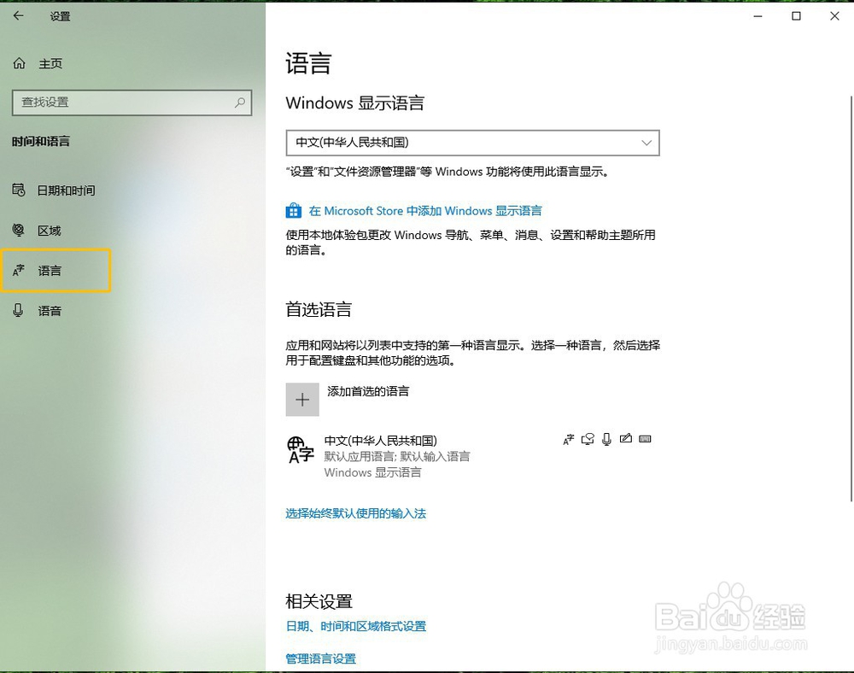Click the 查找设置 search field
This screenshot has height=673, width=854.
coord(132,102)
